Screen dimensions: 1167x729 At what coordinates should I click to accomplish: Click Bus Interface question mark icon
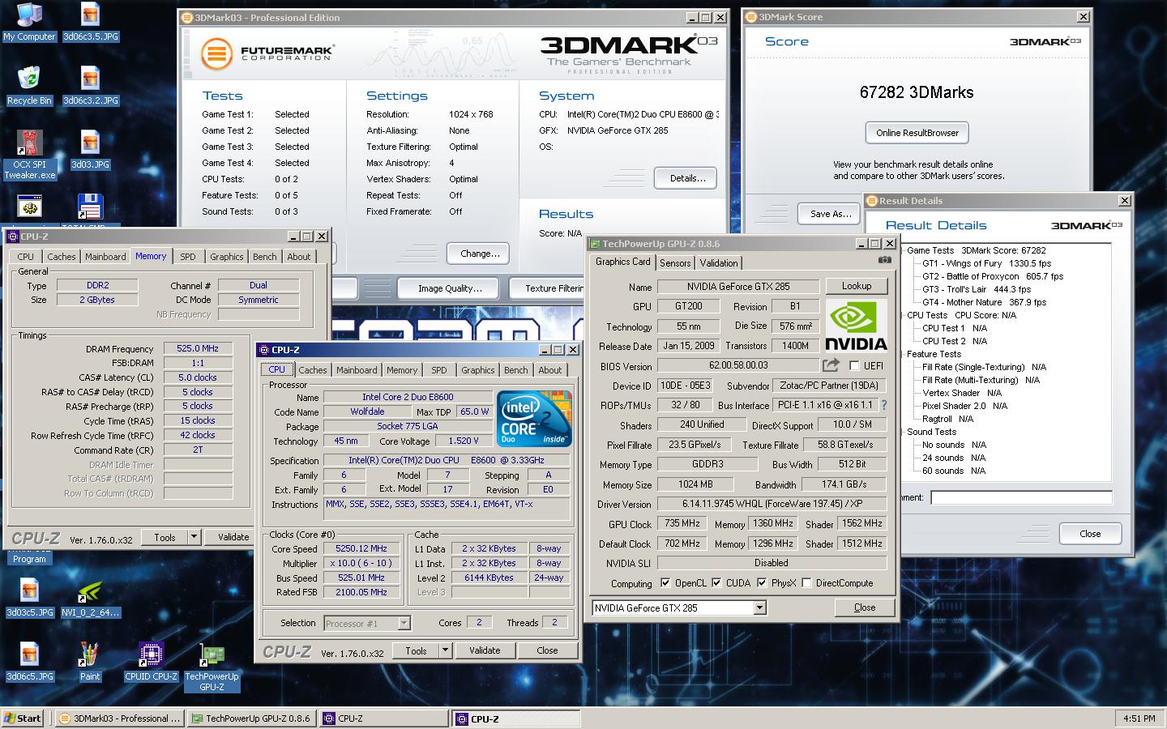883,405
